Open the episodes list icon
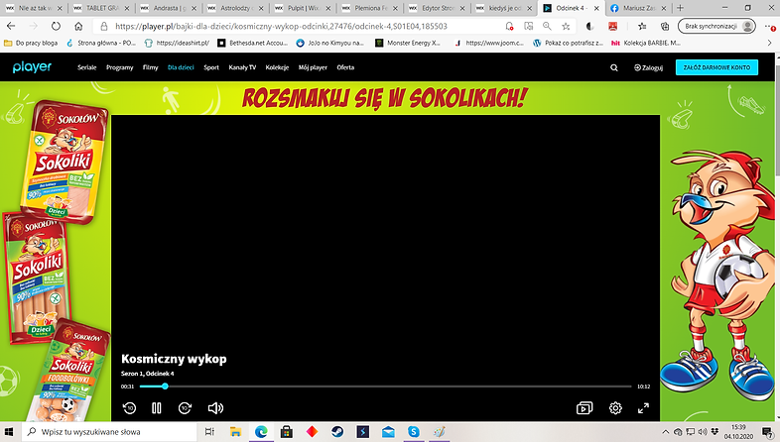Screen dimensions: 780x442 [x=585, y=408]
